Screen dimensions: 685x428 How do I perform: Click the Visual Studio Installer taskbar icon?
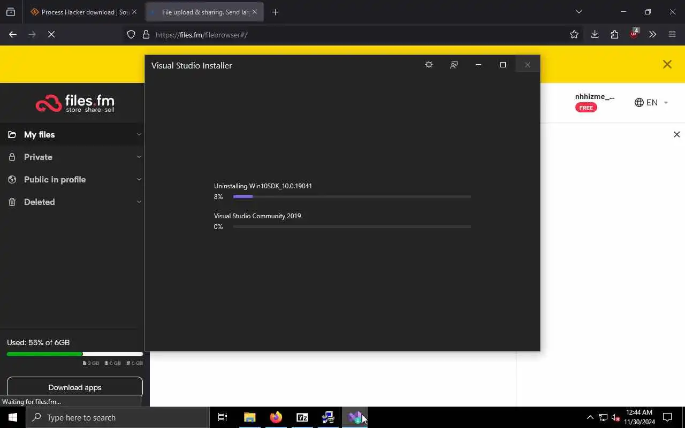coord(354,417)
